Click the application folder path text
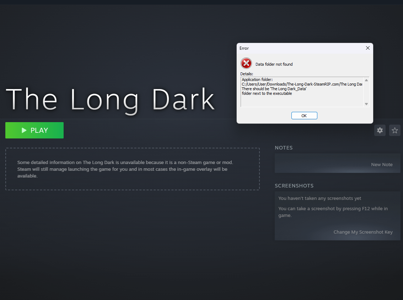Viewport: 403px width, 300px height. coord(302,84)
